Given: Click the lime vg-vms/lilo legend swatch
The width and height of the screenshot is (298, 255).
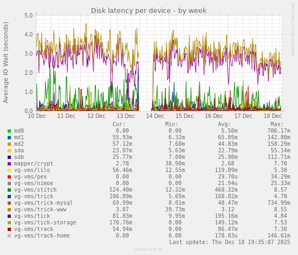Looking at the screenshot, I should click(9, 170).
